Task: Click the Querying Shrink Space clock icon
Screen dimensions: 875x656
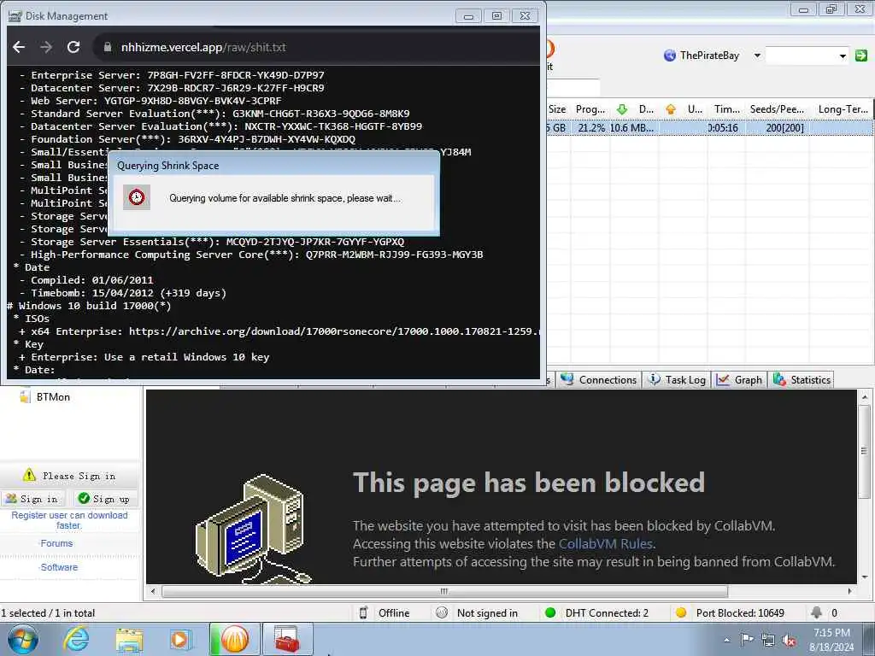Action: (137, 197)
